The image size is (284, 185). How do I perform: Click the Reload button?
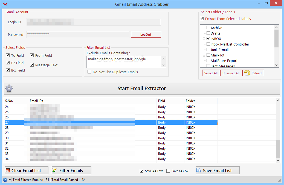(x=253, y=73)
